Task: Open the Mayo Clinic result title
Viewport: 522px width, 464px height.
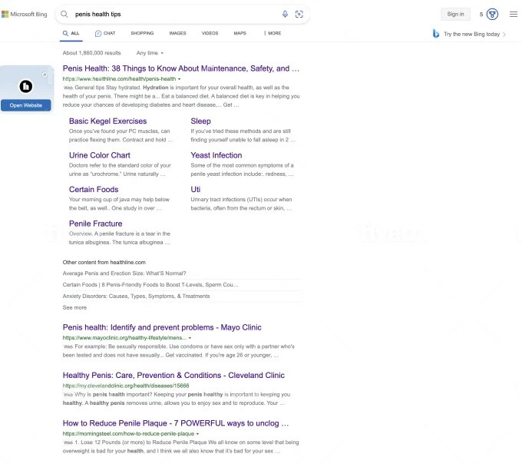Action: click(162, 327)
